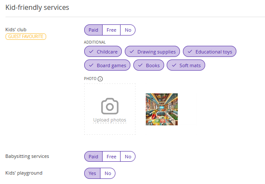This screenshot has height=184, width=265.
Task: Select Paid for Kids' club
Action: (x=93, y=30)
